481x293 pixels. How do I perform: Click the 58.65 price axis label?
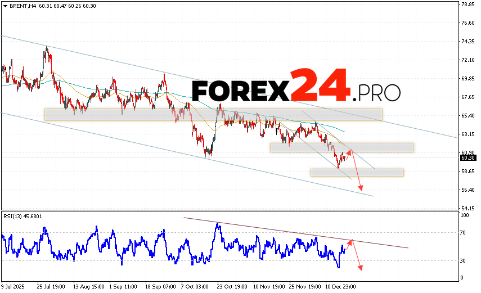coord(468,171)
